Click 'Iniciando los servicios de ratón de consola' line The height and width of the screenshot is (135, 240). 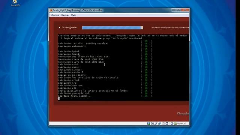click(x=88, y=78)
